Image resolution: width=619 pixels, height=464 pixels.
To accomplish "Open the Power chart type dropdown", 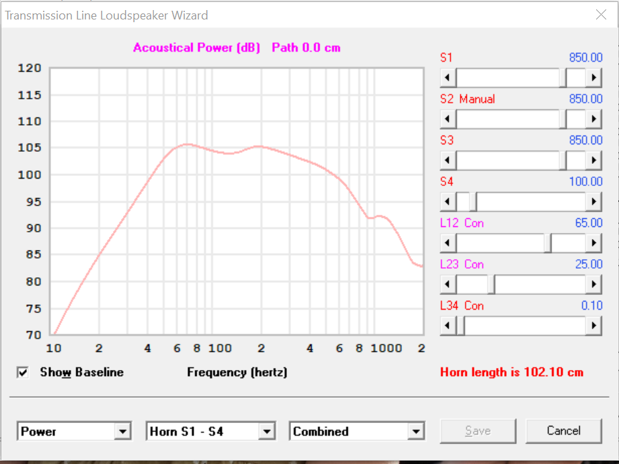I will click(123, 432).
